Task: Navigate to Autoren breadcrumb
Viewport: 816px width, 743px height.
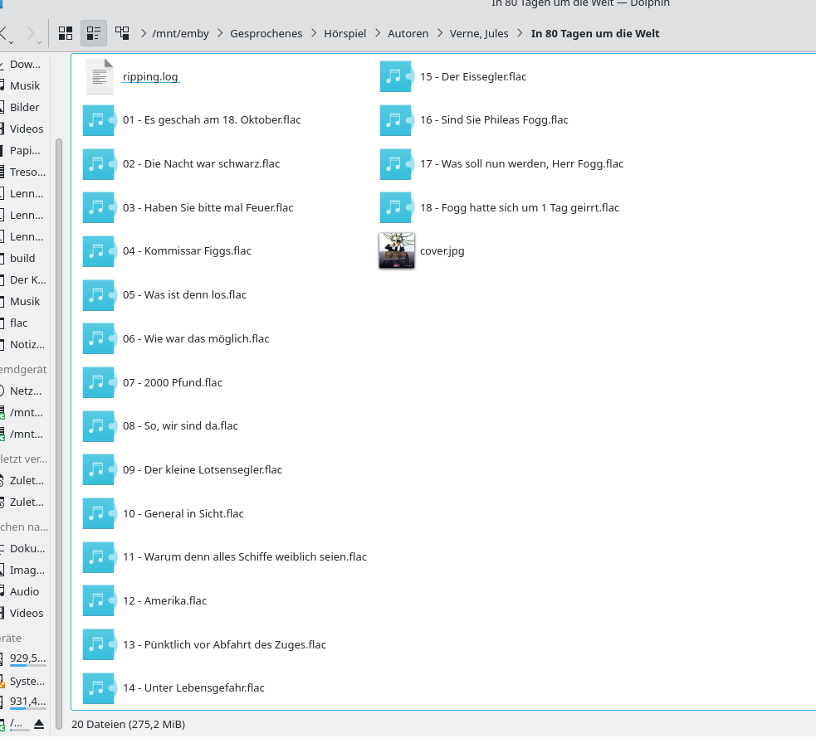Action: [x=408, y=33]
